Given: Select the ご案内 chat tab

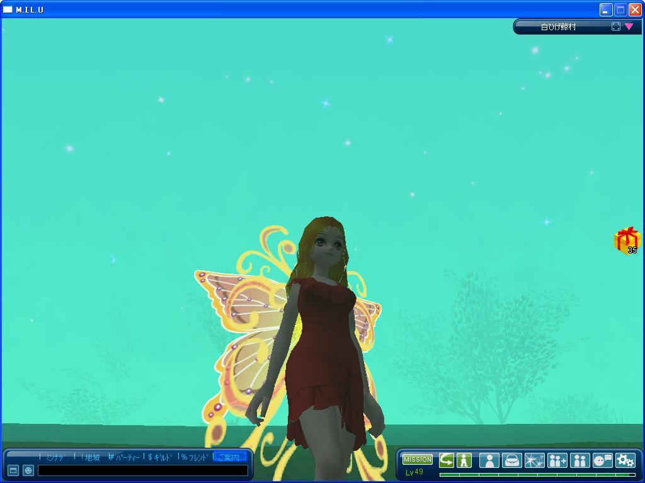Looking at the screenshot, I should [x=230, y=457].
